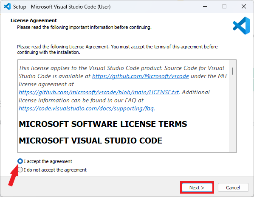Minimize the Setup window

pyautogui.click(x=205, y=7)
